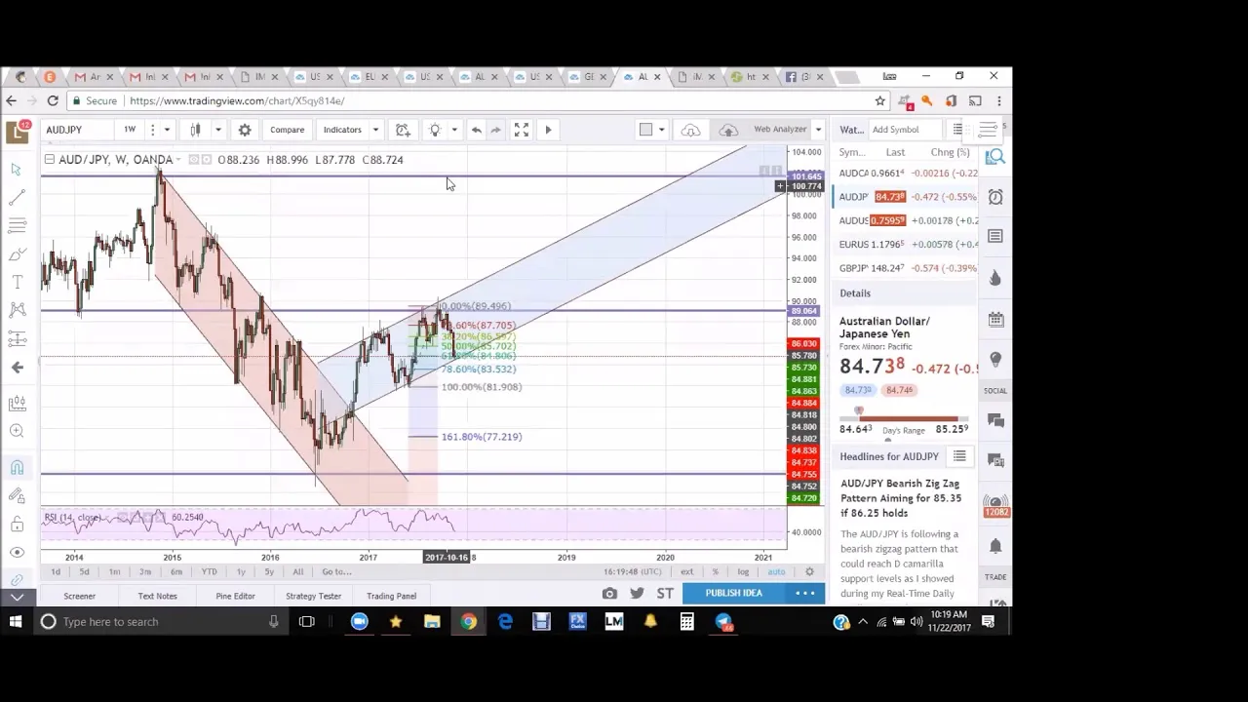Select the 1y time range
Screen dimensions: 1248x702
[241, 571]
